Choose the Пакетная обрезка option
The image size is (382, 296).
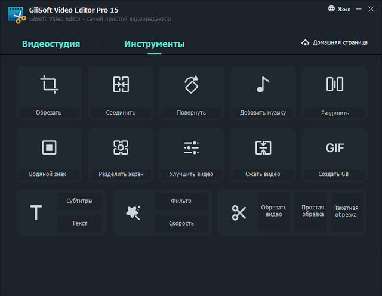click(x=346, y=211)
